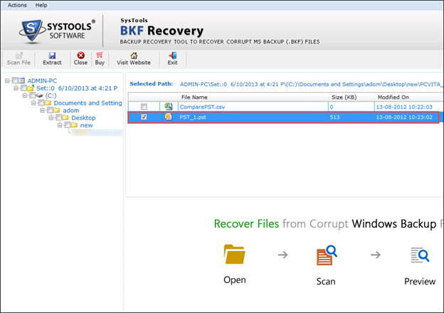This screenshot has height=313, width=444.
Task: Check the (C:) drive checkbox
Action: (33, 96)
